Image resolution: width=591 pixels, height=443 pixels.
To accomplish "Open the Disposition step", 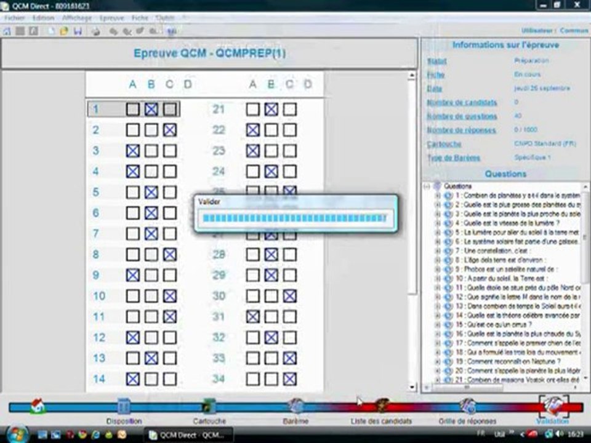I will 124,407.
